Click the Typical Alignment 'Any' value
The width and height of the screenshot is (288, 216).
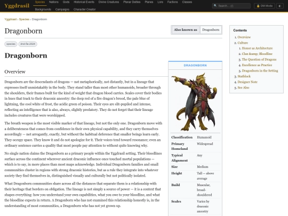point(199,155)
